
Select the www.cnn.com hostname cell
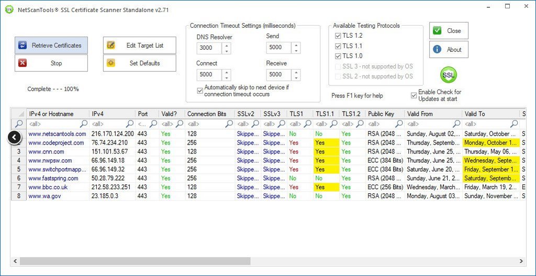tap(58, 151)
